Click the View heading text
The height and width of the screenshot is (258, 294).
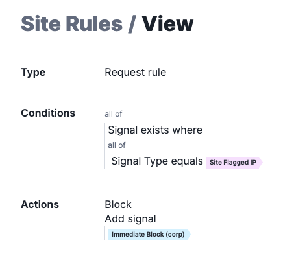(167, 23)
